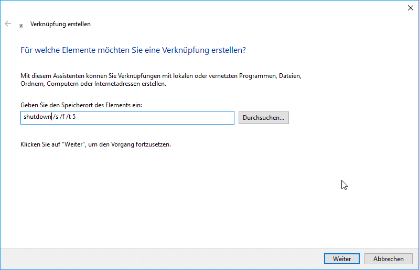Click the Verknüpfung erstellen title text
The height and width of the screenshot is (270, 419).
pos(60,24)
